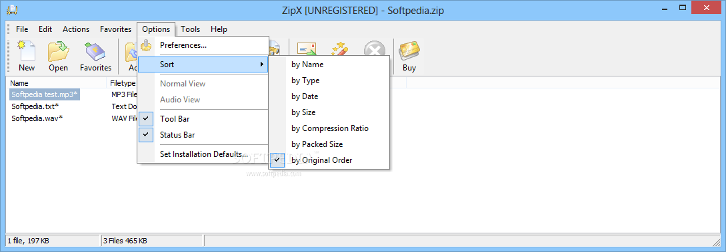Maximize the ZipX window
The image size is (726, 252).
(x=683, y=7)
